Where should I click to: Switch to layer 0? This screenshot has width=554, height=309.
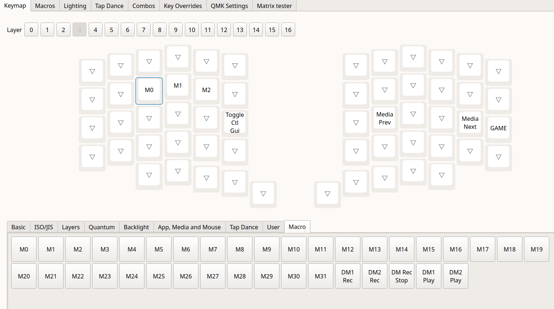31,30
